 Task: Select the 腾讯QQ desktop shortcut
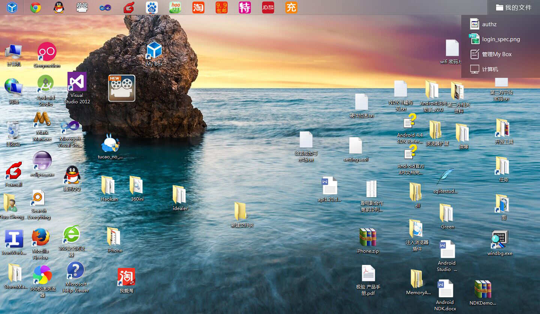(72, 179)
